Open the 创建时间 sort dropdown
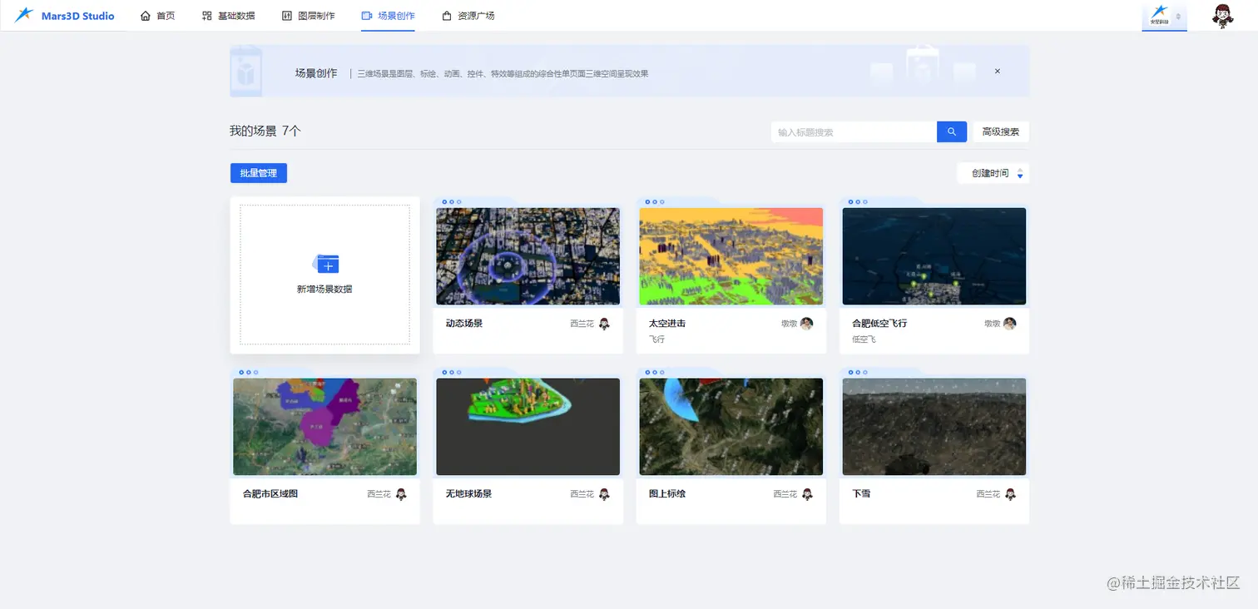The image size is (1258, 609). [993, 173]
